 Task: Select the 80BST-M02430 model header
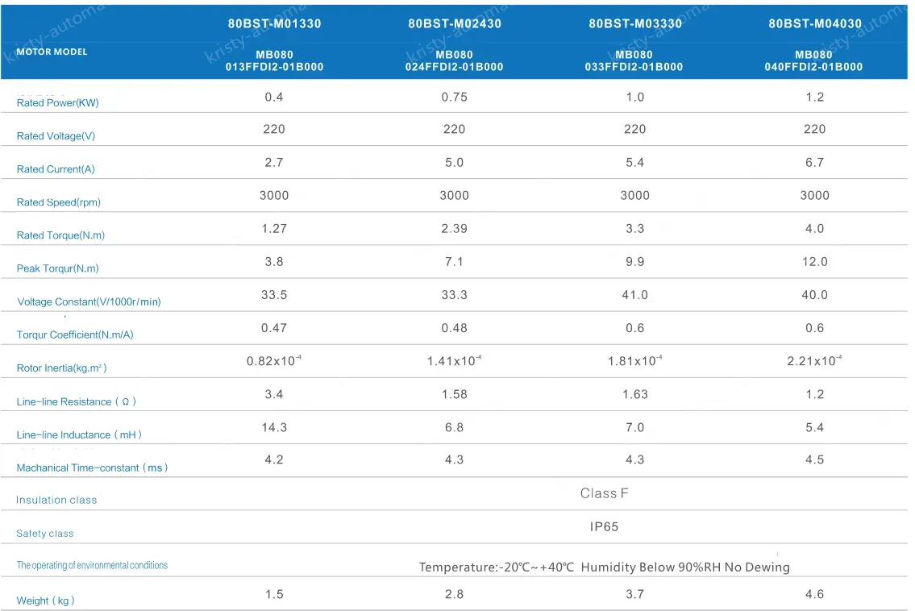click(455, 23)
